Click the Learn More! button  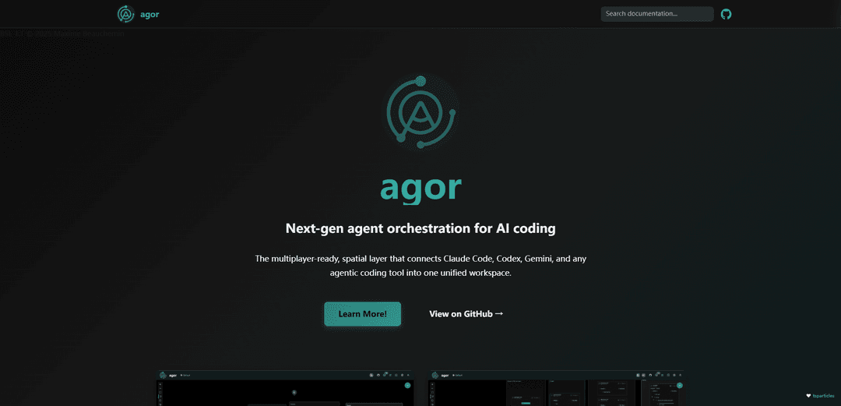point(363,313)
